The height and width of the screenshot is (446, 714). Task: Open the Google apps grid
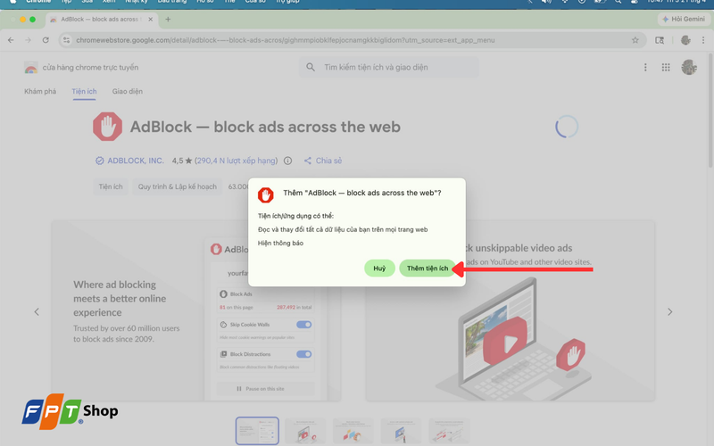pos(666,68)
